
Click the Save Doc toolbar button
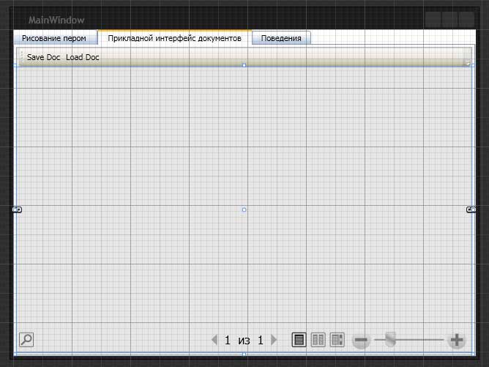pos(43,57)
